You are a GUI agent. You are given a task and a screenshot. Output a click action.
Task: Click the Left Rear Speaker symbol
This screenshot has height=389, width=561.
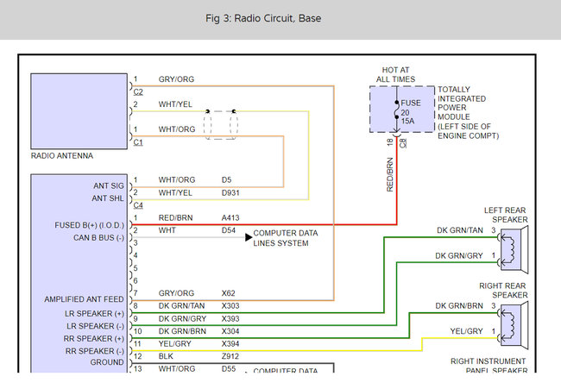click(514, 250)
